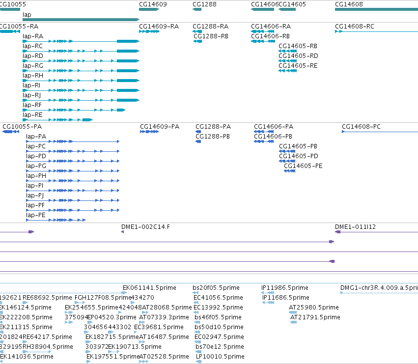Viewport: 418px width, 364px height.
Task: Click the bs46f05.5prime EST label
Action: click(218, 317)
